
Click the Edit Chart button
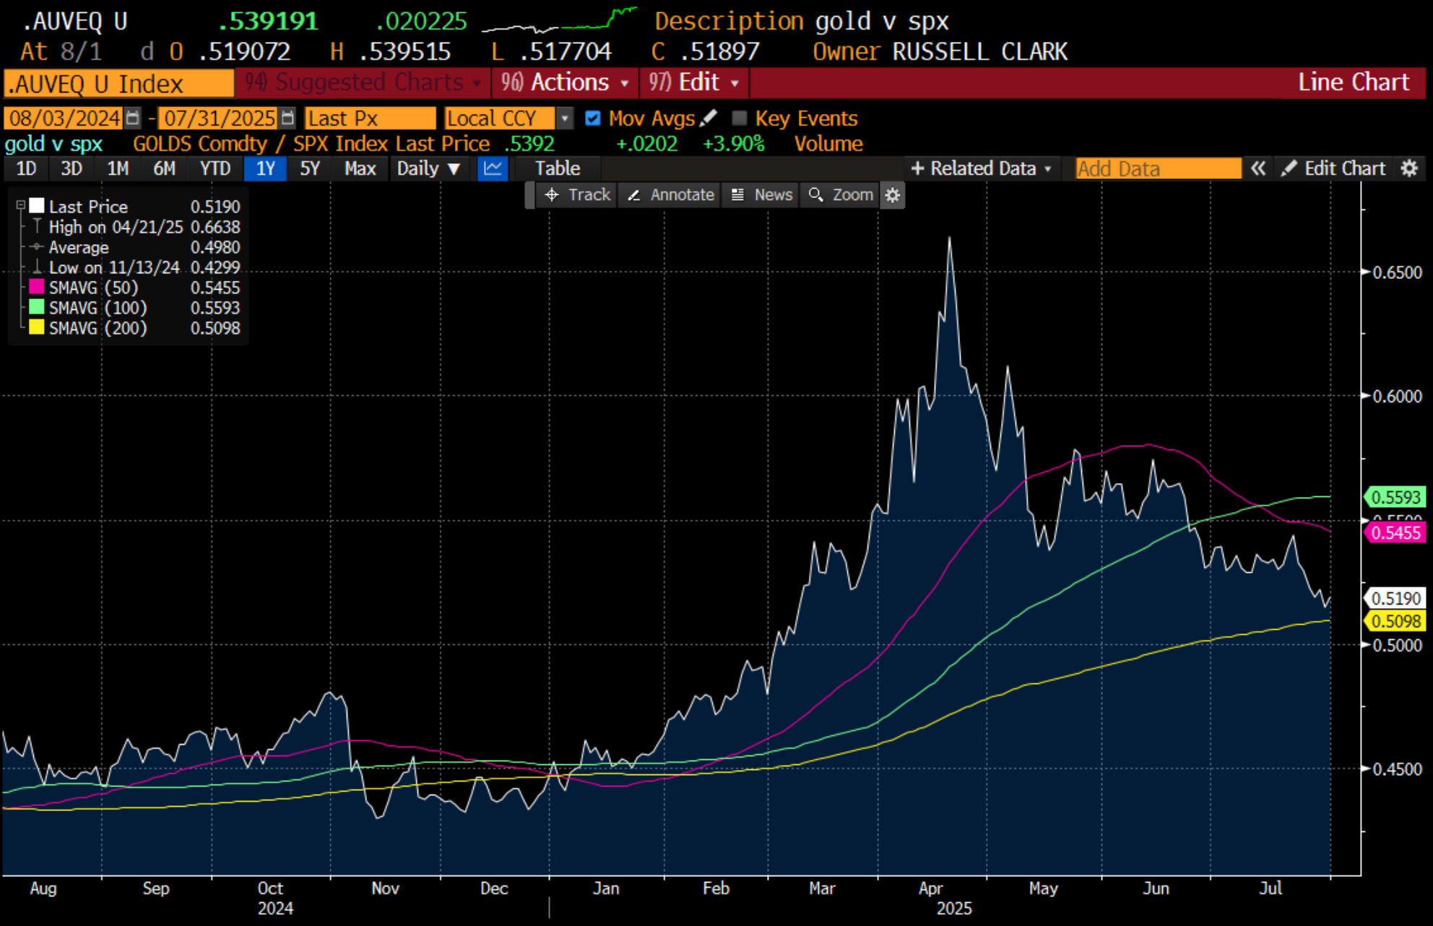[1334, 168]
